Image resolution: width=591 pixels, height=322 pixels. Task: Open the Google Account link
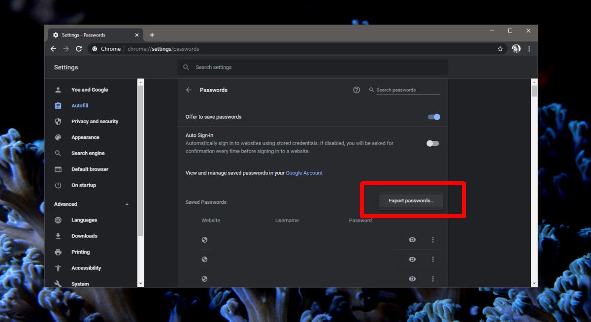click(304, 173)
